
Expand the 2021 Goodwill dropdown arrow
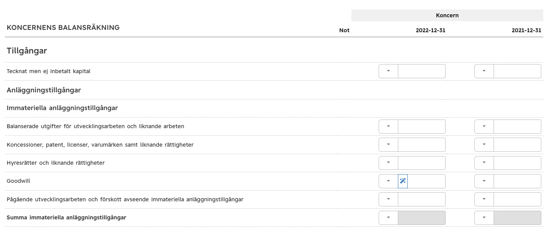[x=484, y=181]
